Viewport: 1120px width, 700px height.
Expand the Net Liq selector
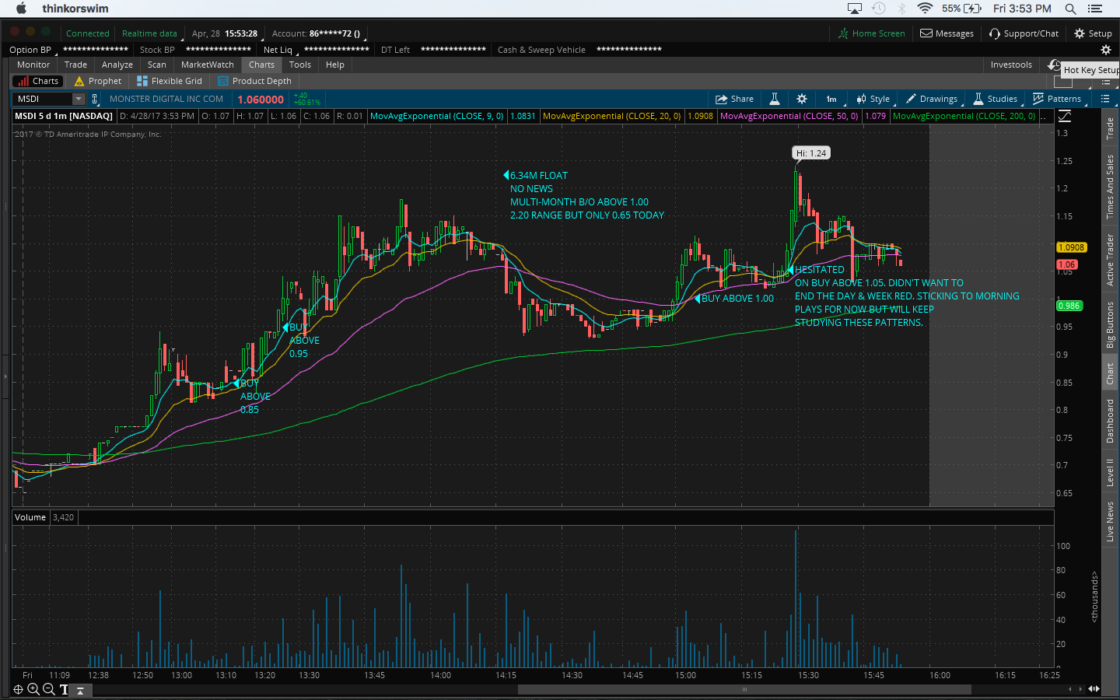pyautogui.click(x=280, y=50)
